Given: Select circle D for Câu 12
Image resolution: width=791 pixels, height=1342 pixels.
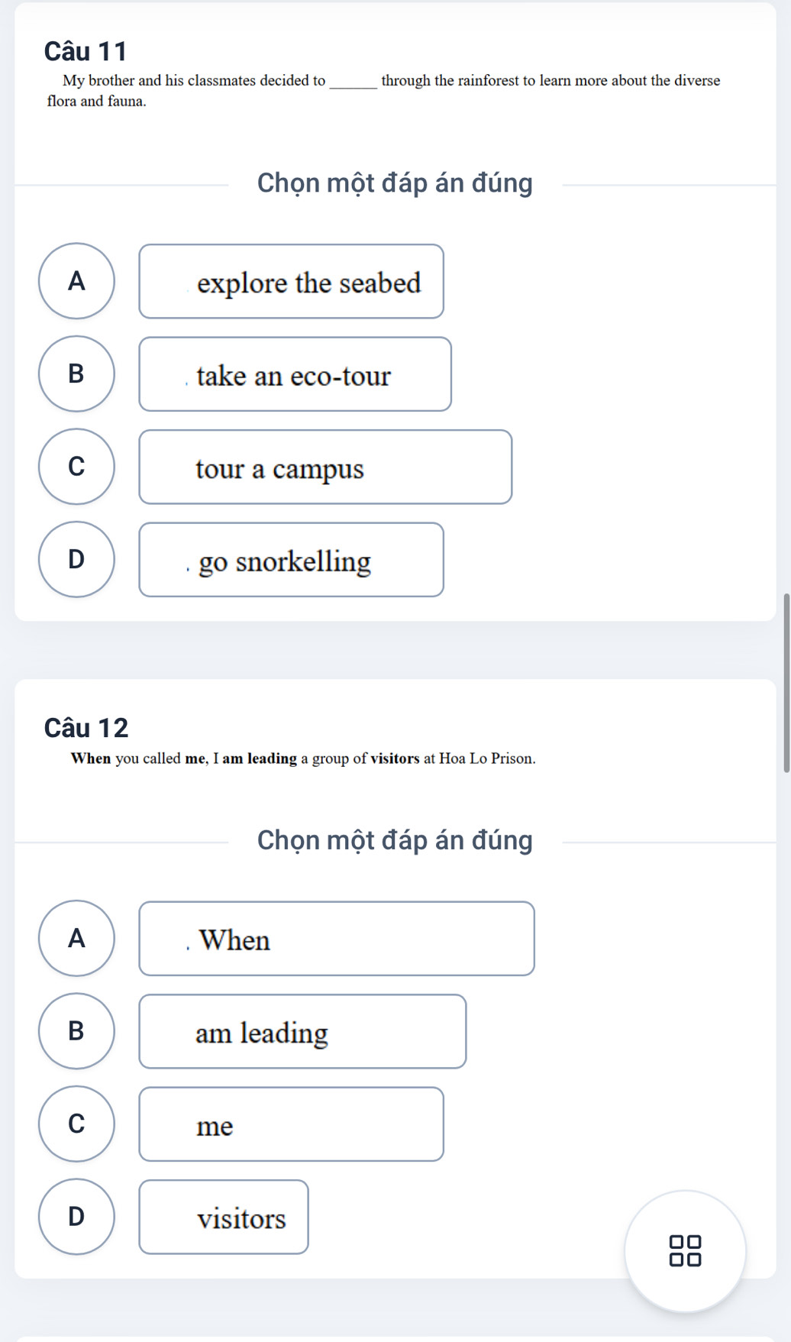Looking at the screenshot, I should point(76,1217).
